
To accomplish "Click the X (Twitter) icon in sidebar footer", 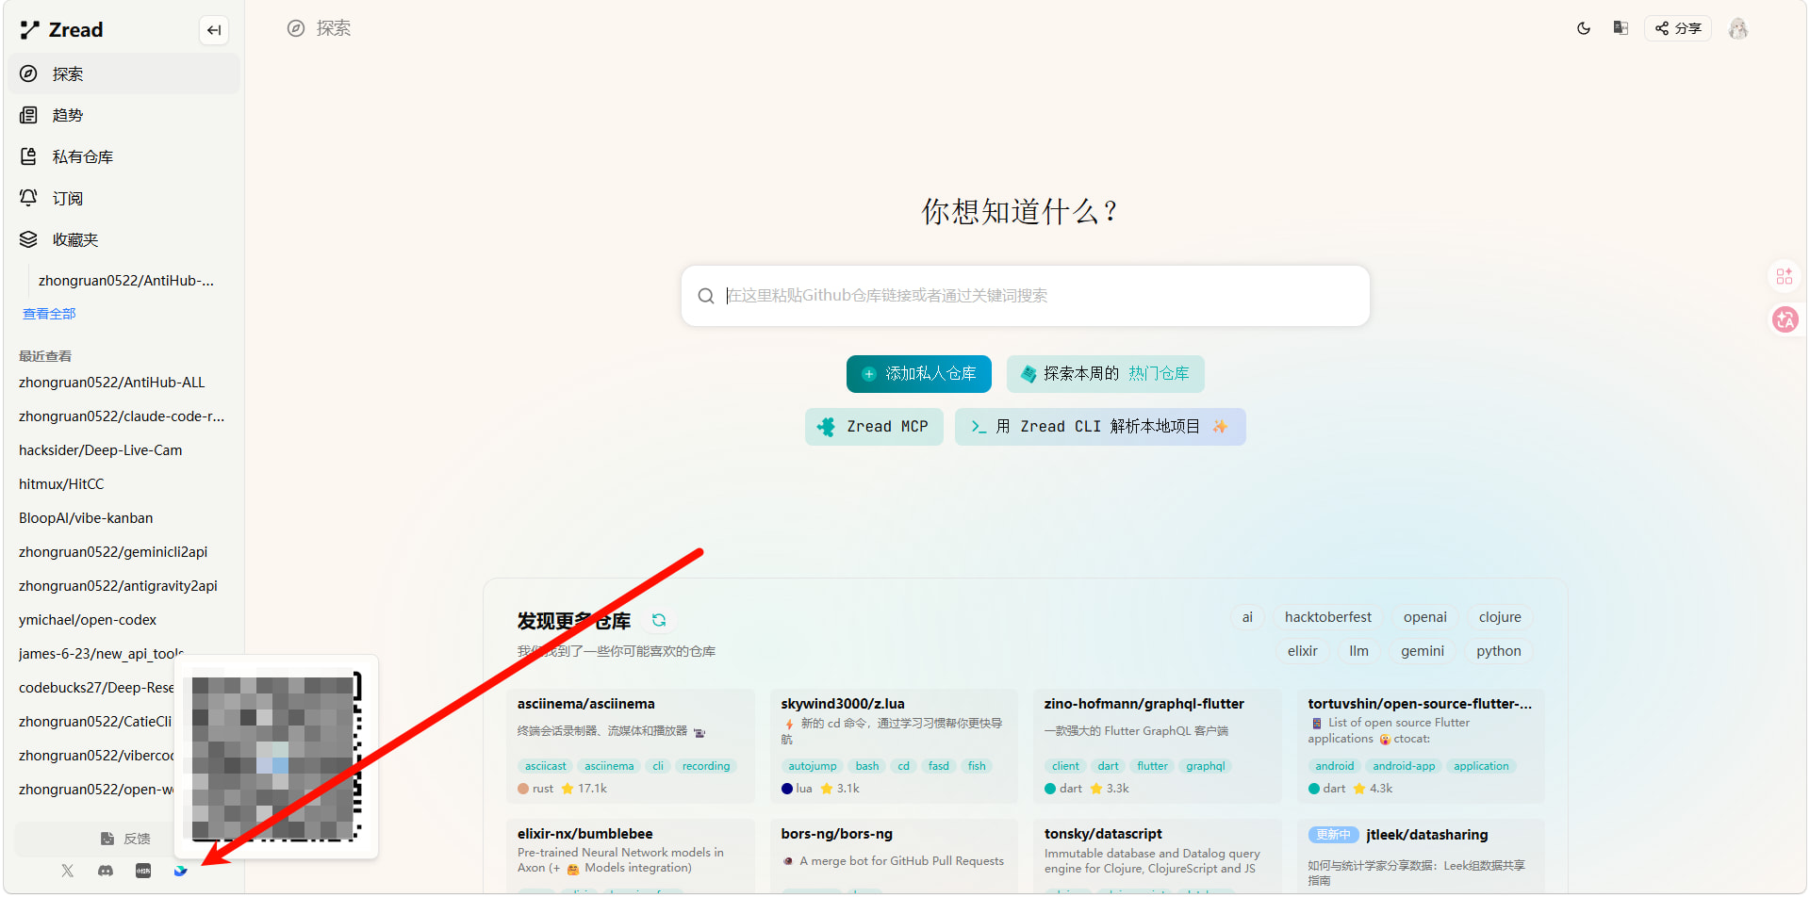I will (67, 871).
